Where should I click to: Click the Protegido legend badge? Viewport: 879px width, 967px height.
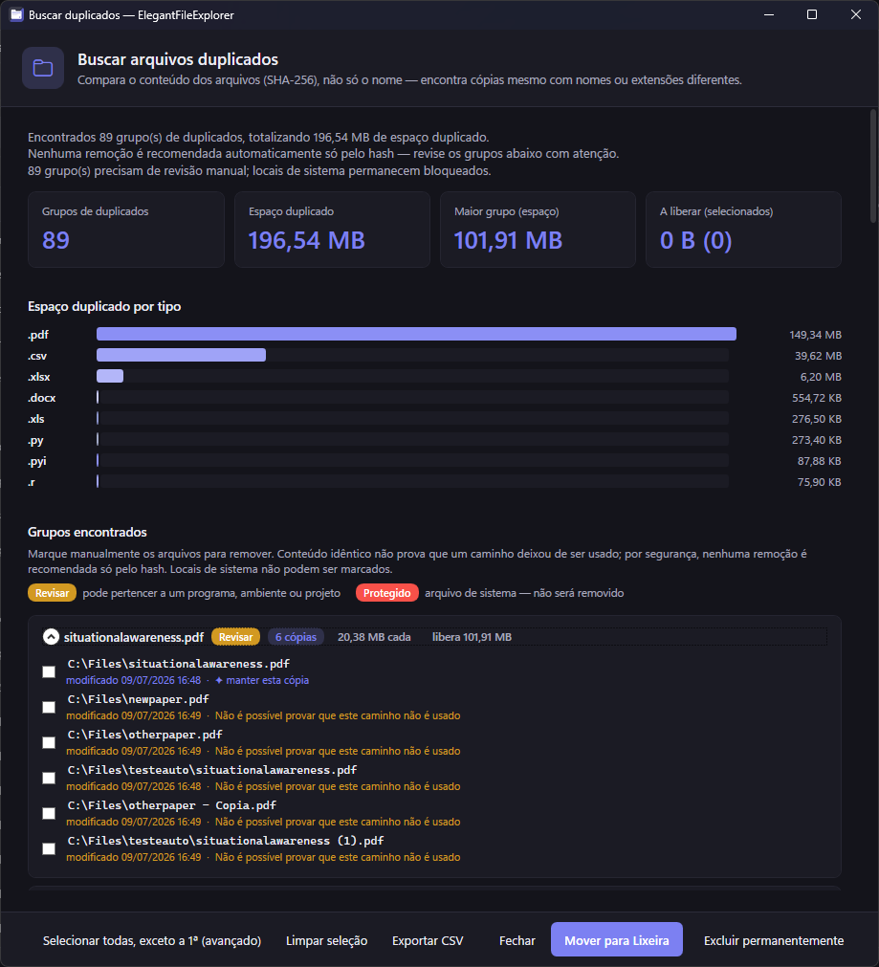[x=386, y=593]
